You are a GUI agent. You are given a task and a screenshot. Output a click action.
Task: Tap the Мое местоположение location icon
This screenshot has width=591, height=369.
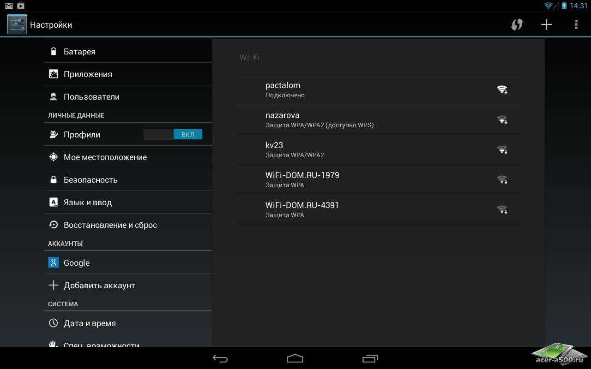[x=54, y=157]
